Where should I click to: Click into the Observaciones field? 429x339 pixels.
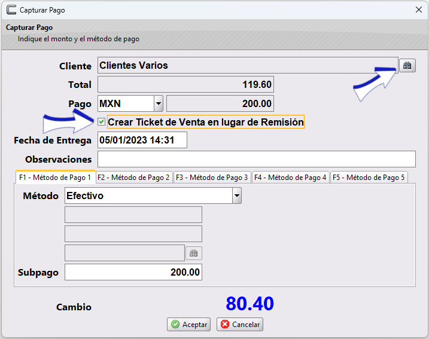click(x=257, y=159)
